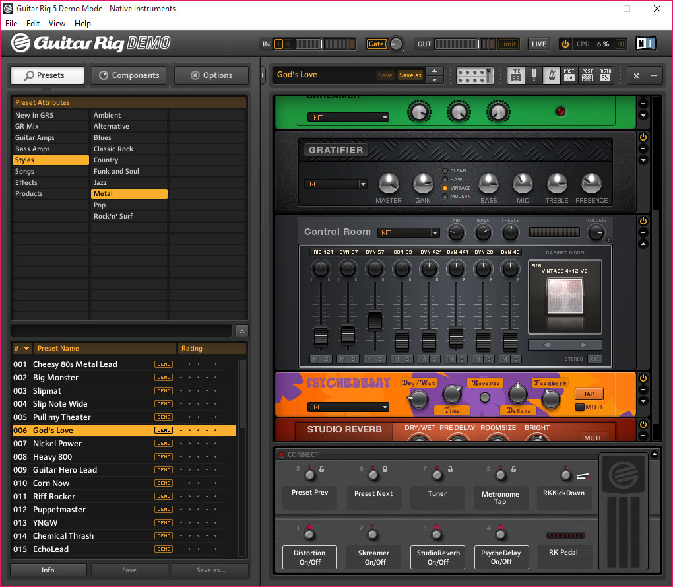Click the Vintage 4x12 V2 cabinet thumbnail
The width and height of the screenshot is (673, 587).
point(564,296)
